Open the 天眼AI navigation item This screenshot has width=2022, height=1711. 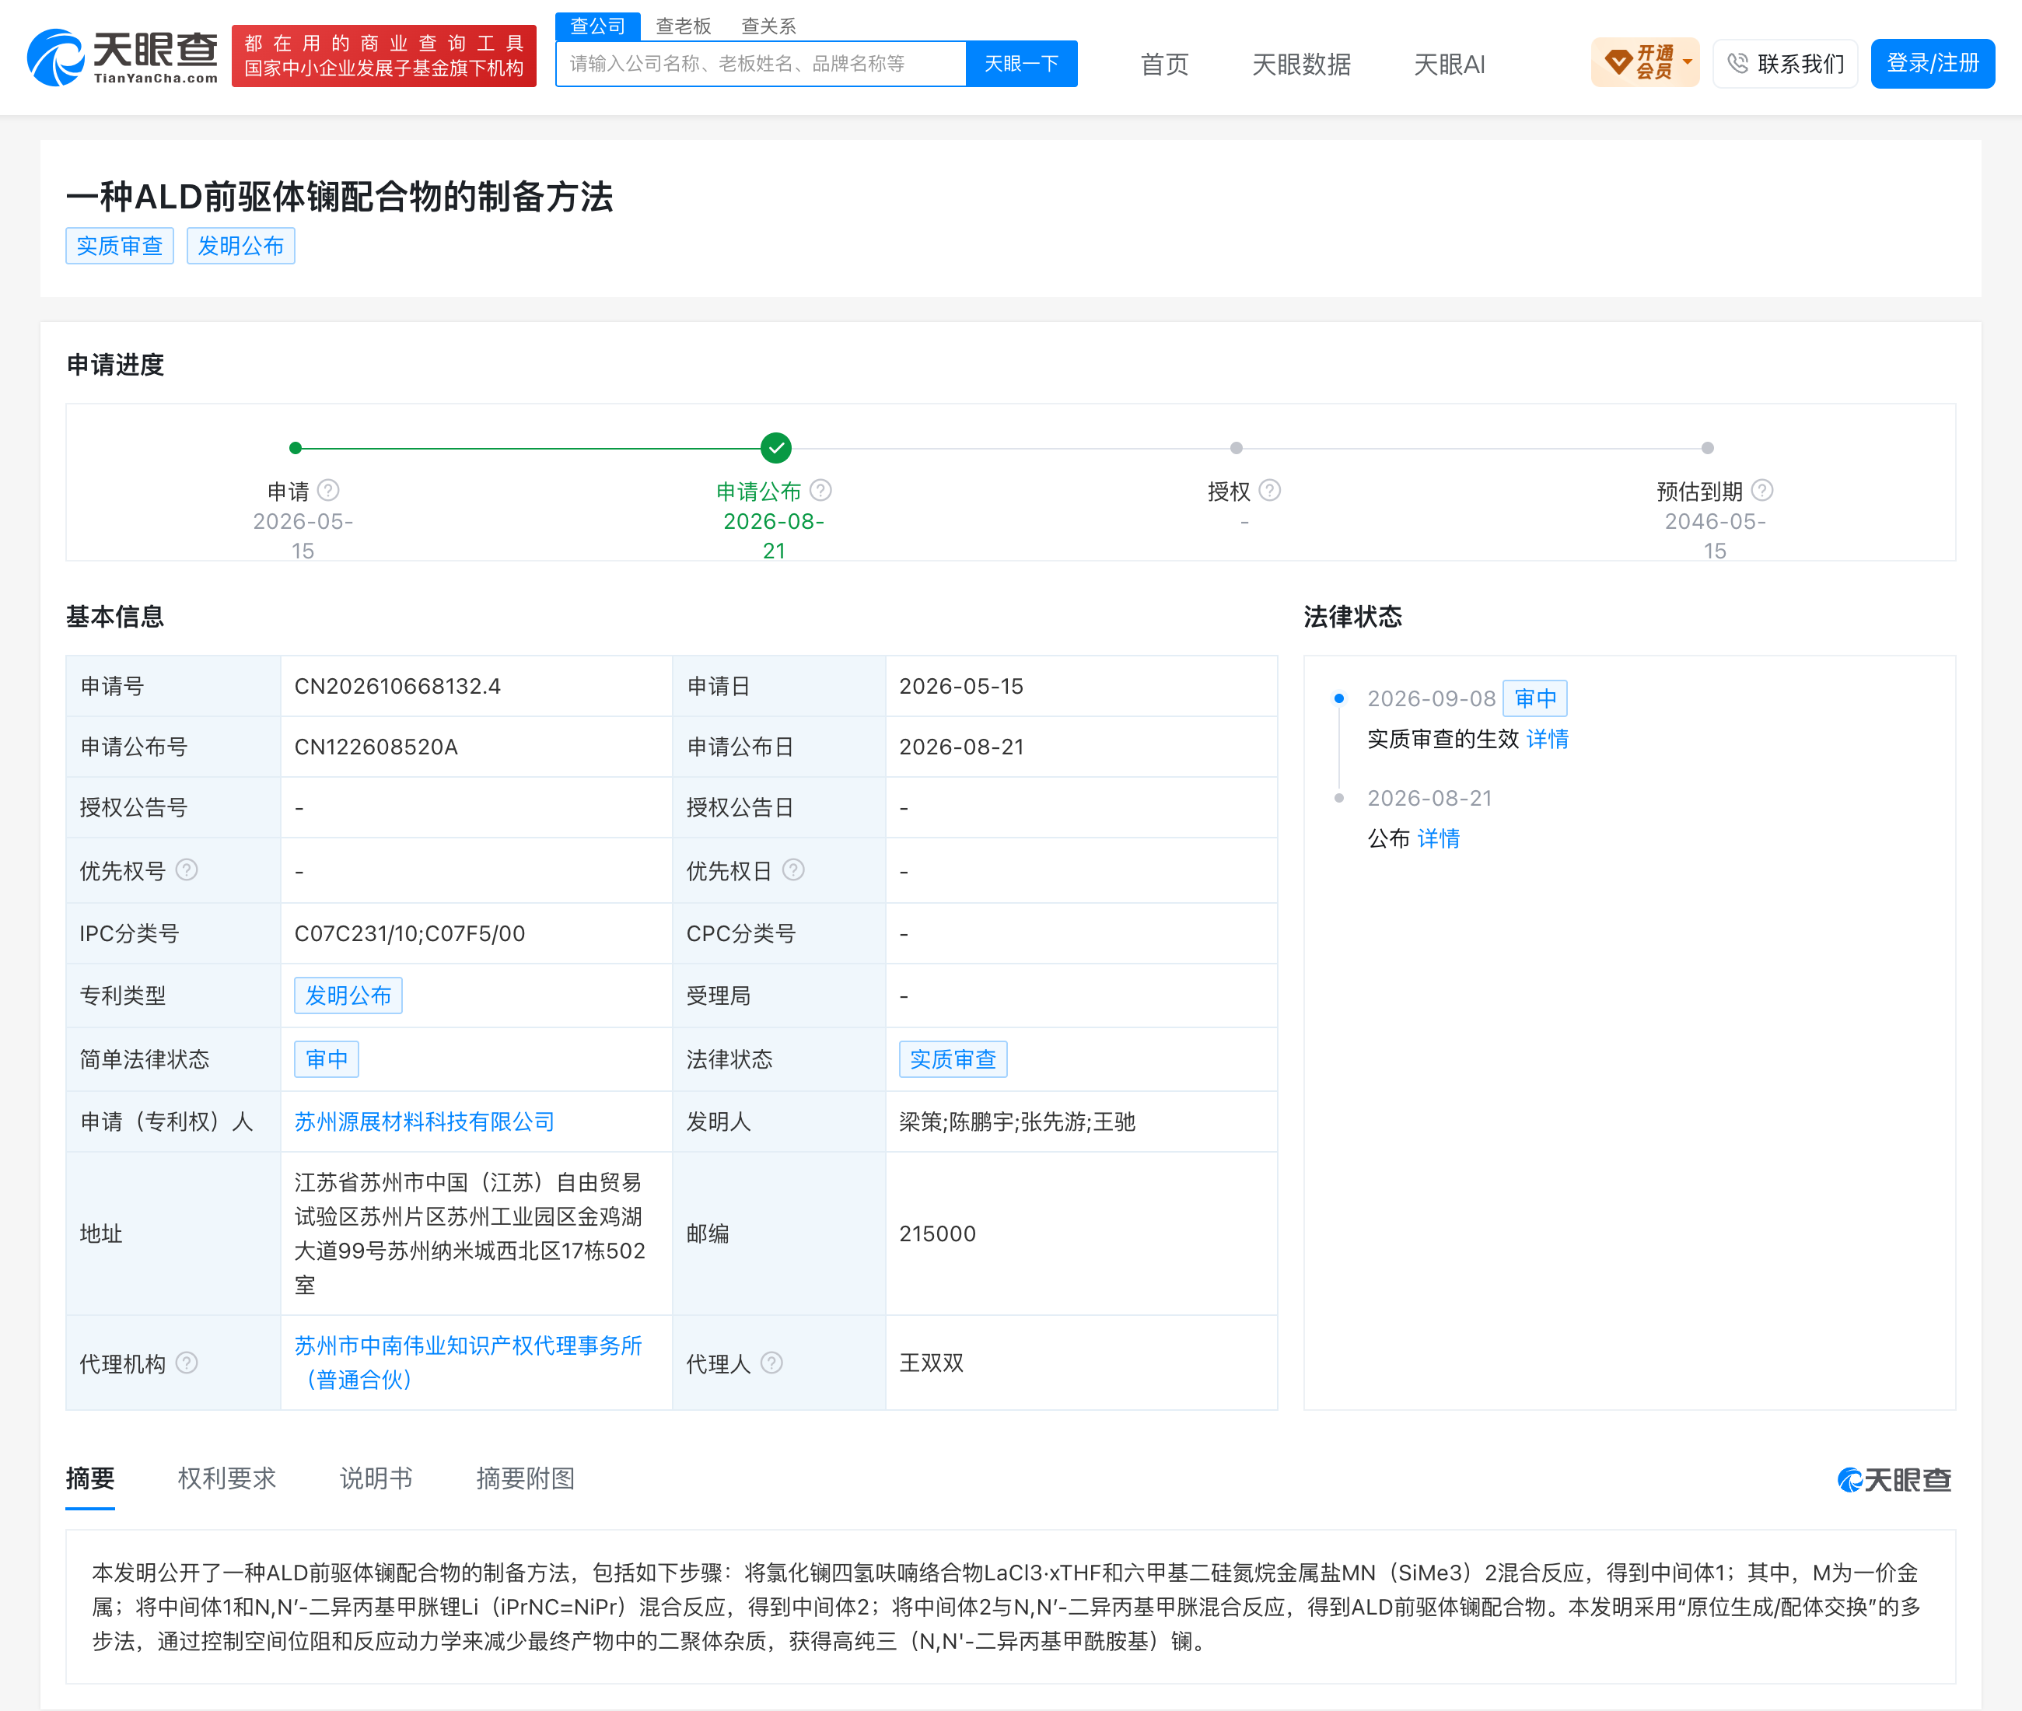pyautogui.click(x=1449, y=65)
